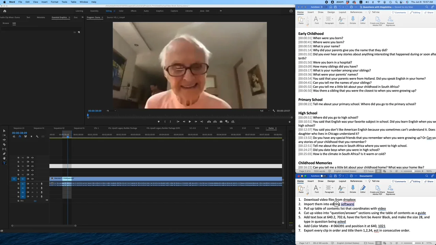Select the Interview 1 Childhood.mp4 clip
Screen dimensions: 436x245
pyautogui.click(x=166, y=178)
